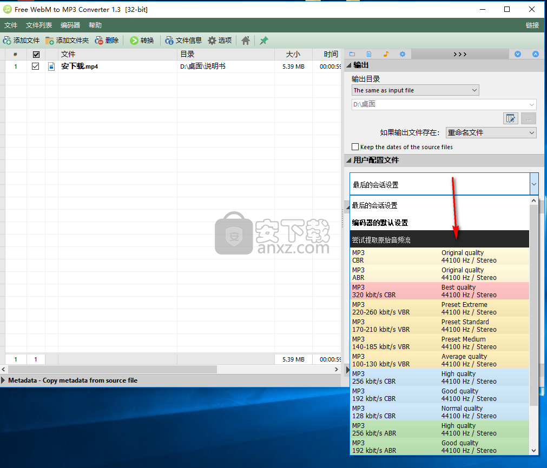Open the 文件 menu
The image size is (547, 468).
click(x=11, y=25)
